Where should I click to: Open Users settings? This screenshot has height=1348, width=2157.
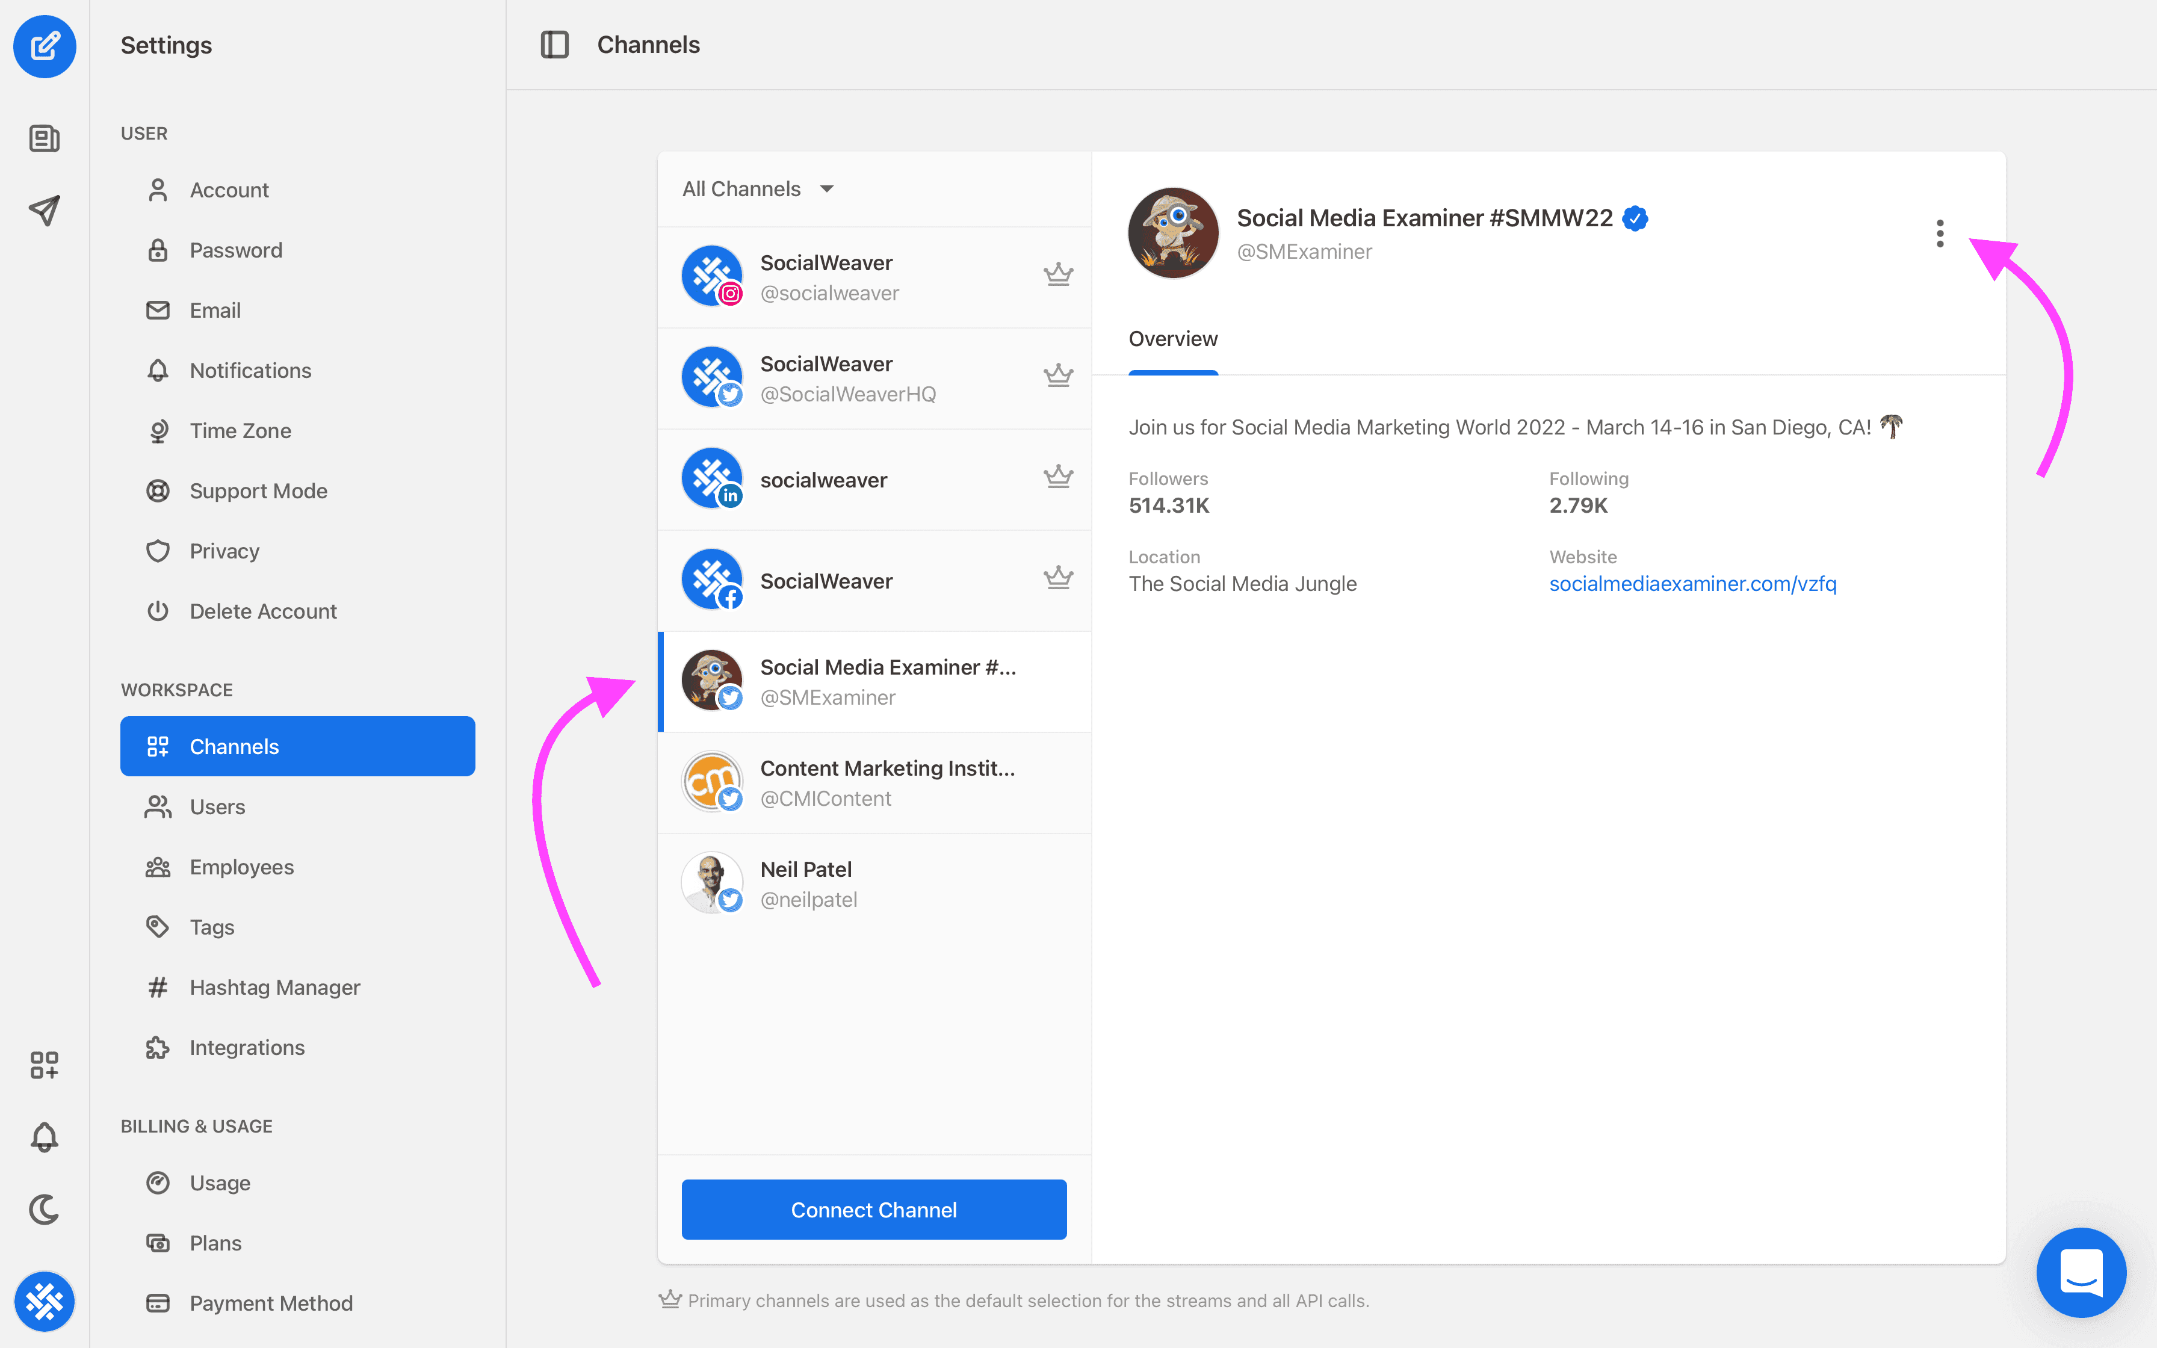click(x=298, y=806)
